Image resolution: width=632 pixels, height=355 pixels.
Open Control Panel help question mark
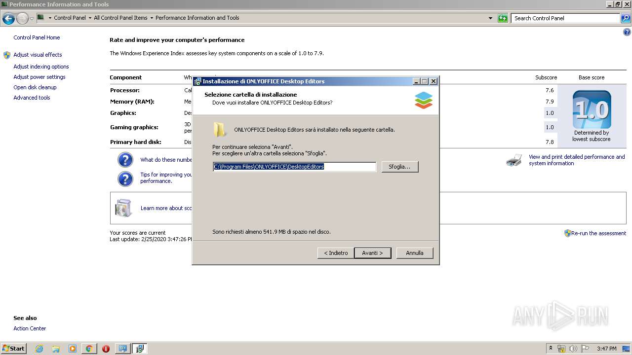627,32
